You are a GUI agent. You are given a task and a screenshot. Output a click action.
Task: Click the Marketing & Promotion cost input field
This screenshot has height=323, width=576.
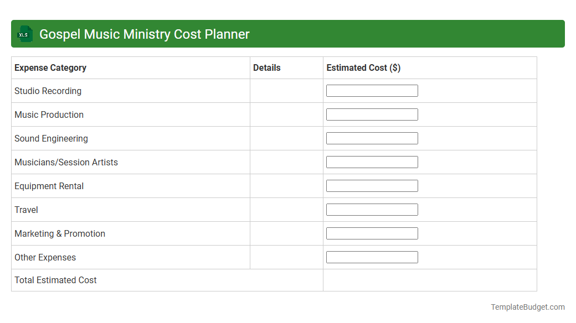pyautogui.click(x=372, y=233)
